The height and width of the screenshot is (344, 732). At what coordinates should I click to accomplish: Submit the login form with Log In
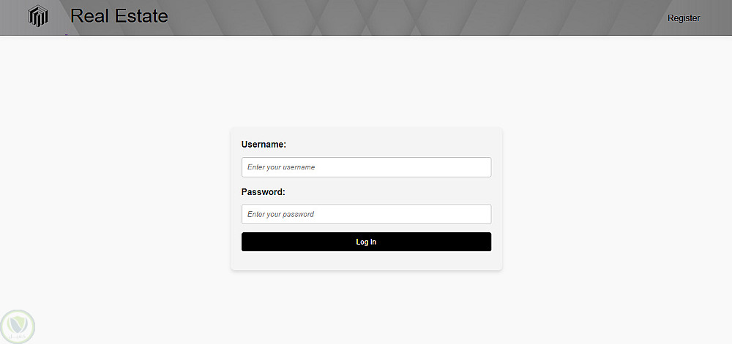[366, 242]
